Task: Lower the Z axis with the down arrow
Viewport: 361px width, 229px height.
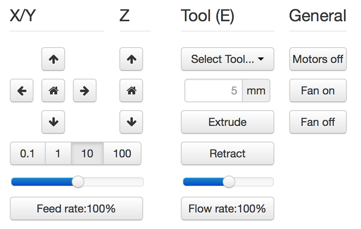Action: pyautogui.click(x=131, y=122)
